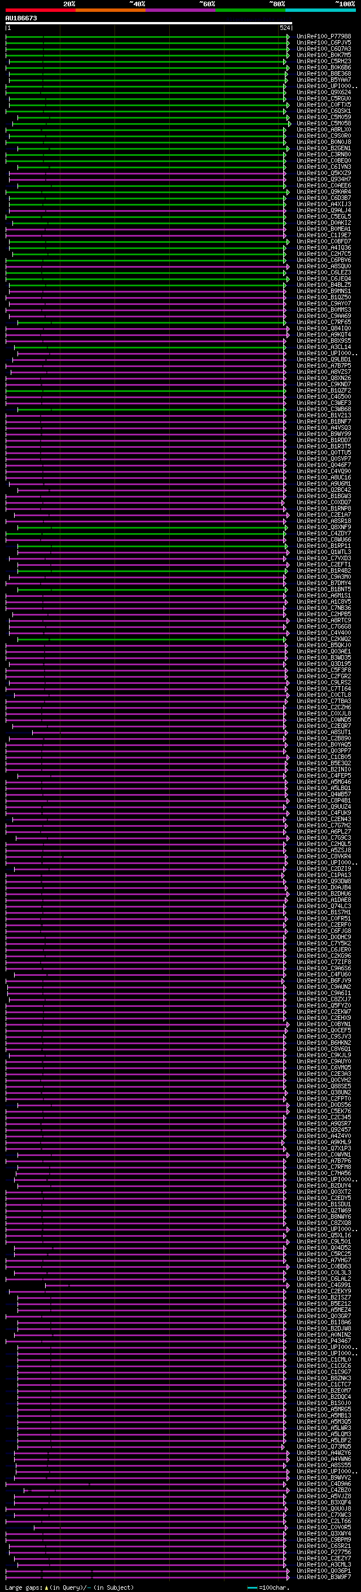Select hit label UniRef100_C8VKR4
Screen dimensions: 361x1592
[323, 856]
